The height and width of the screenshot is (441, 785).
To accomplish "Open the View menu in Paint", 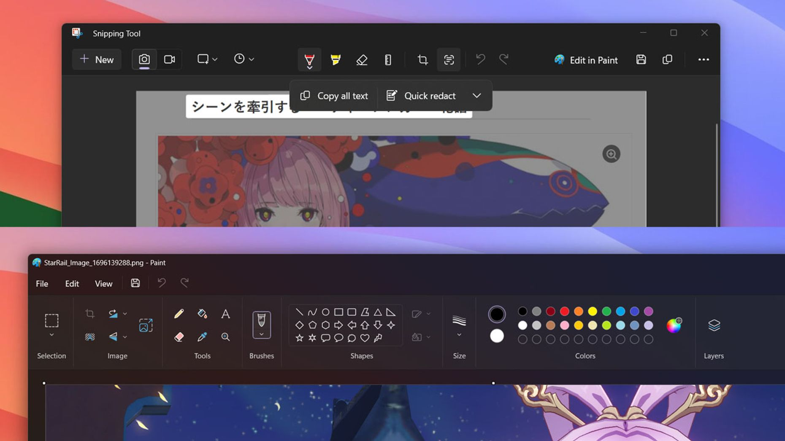I will [103, 284].
